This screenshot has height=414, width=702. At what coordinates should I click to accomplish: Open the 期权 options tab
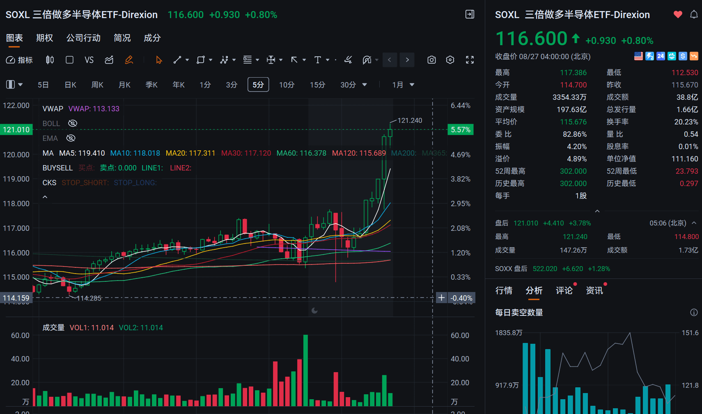44,38
